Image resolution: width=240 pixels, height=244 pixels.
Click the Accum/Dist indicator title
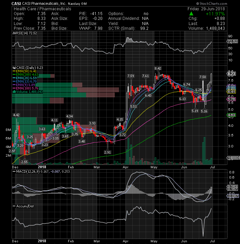[x=23, y=206]
